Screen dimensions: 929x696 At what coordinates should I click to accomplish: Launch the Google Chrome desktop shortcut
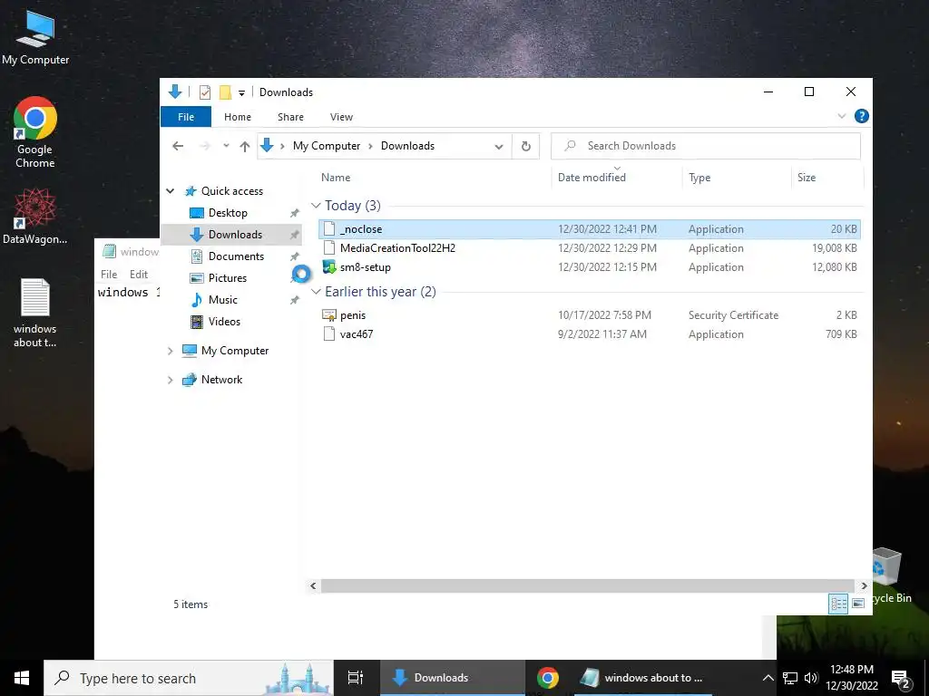click(x=35, y=132)
